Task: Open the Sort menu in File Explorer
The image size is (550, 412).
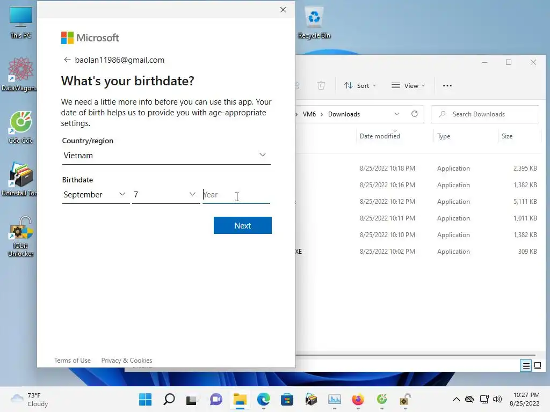Action: pyautogui.click(x=360, y=85)
